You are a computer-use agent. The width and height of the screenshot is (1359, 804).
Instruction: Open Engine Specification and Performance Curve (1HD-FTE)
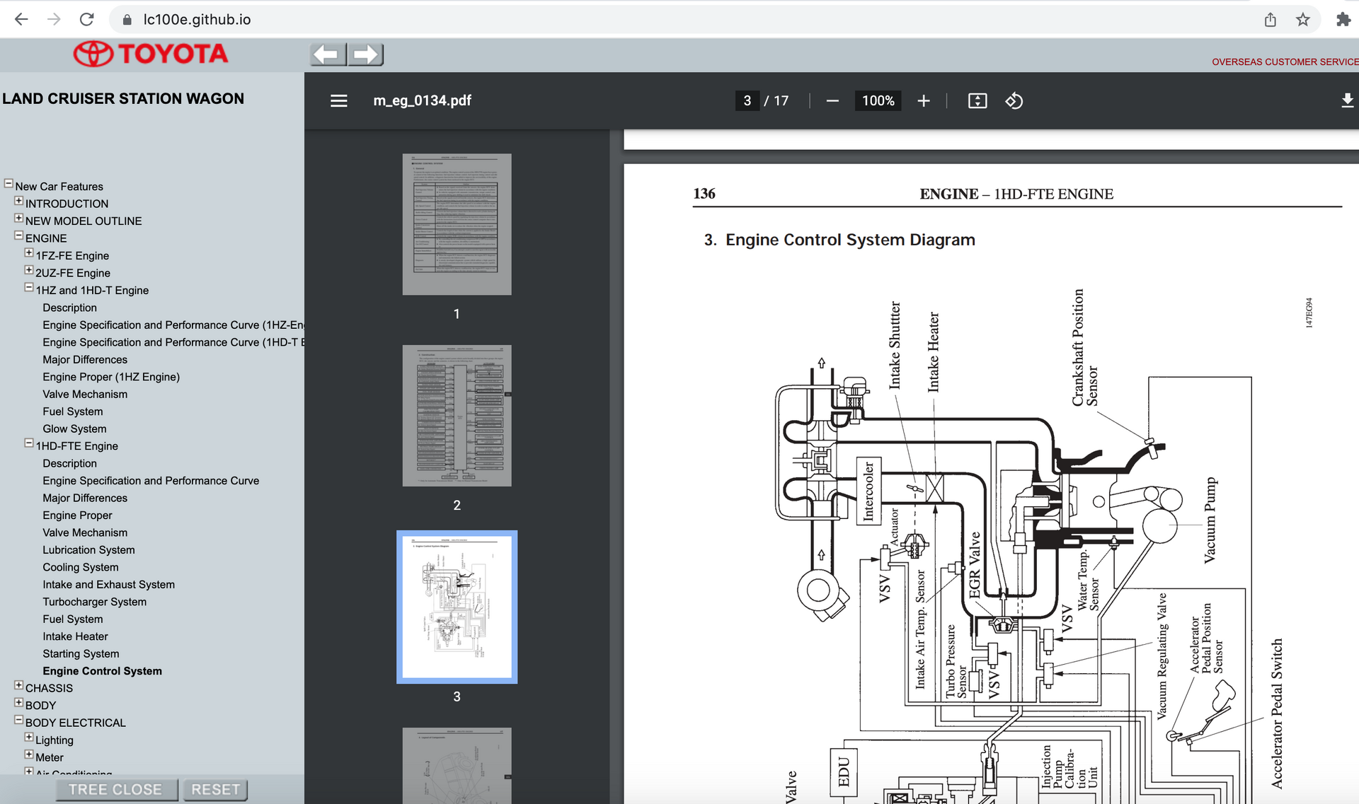point(151,480)
